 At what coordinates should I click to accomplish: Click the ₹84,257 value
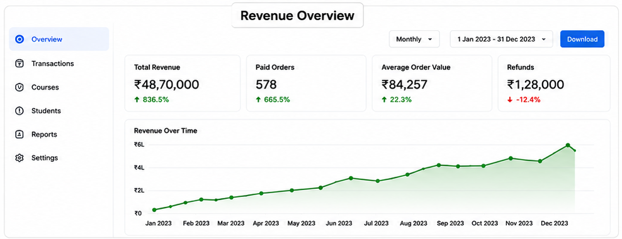[x=404, y=85]
